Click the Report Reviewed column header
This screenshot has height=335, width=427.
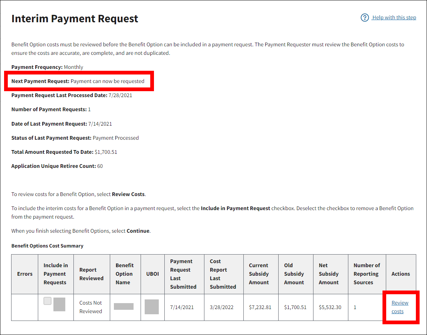pos(91,274)
